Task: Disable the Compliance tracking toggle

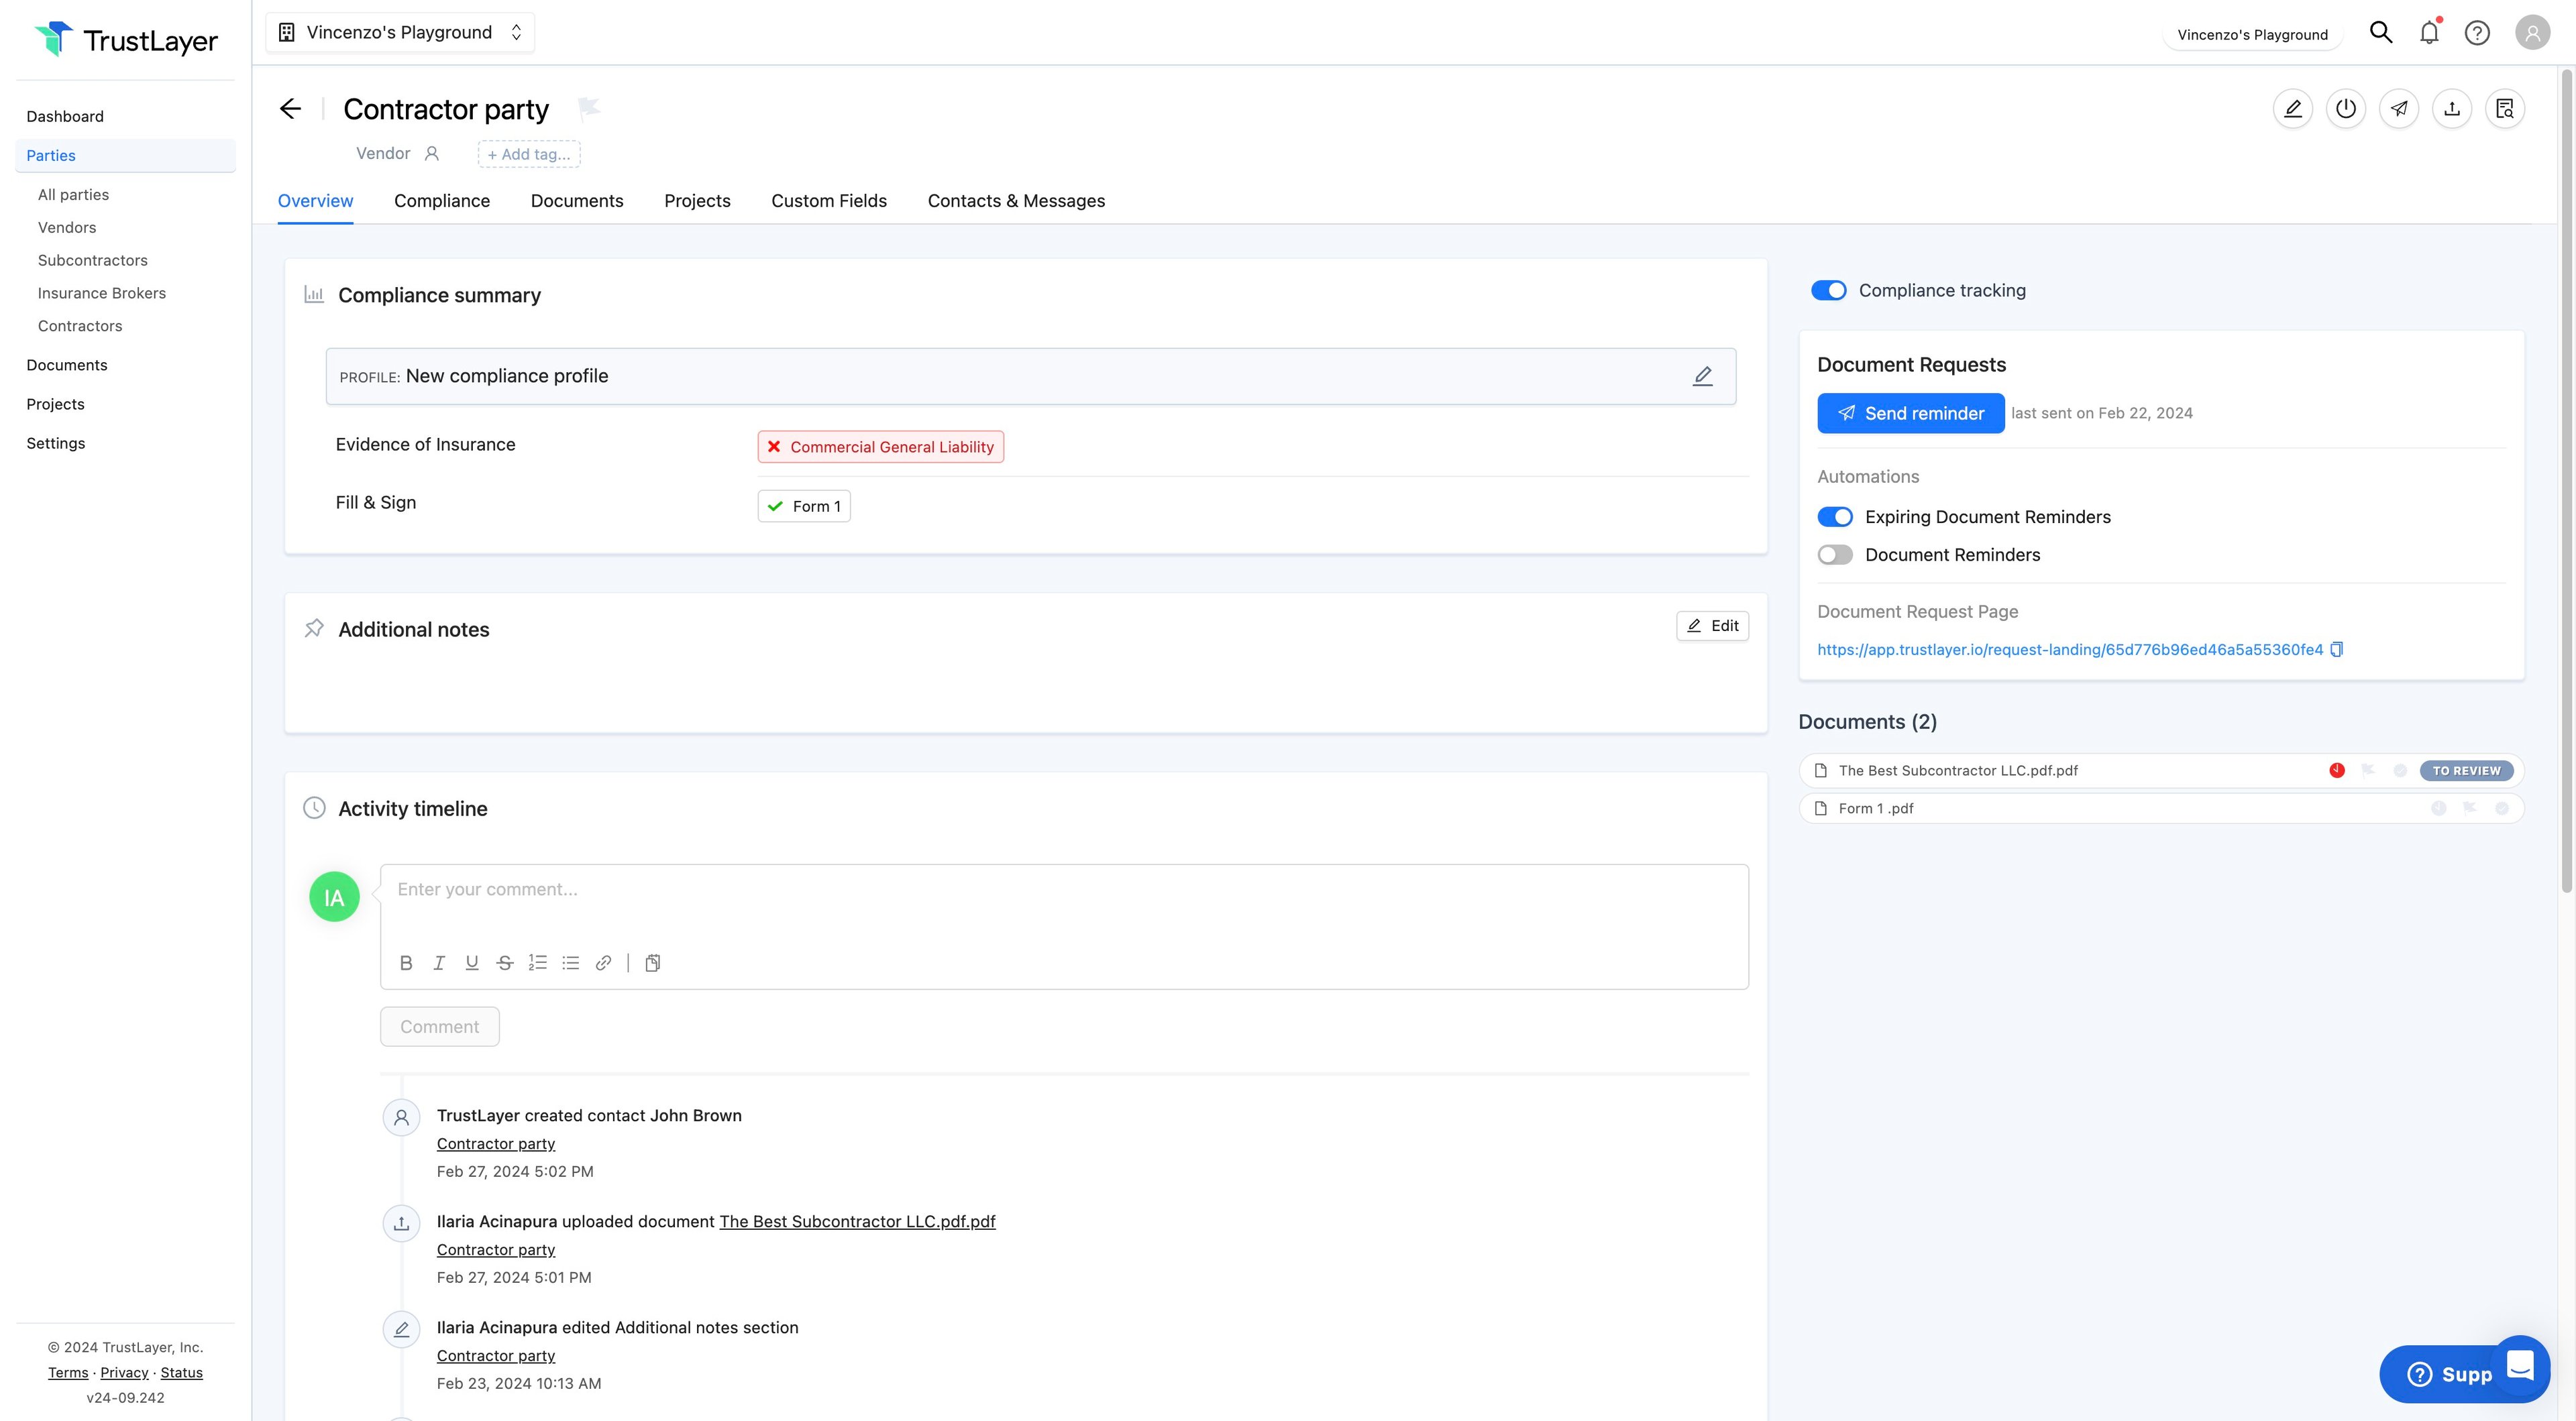Action: coord(1828,291)
